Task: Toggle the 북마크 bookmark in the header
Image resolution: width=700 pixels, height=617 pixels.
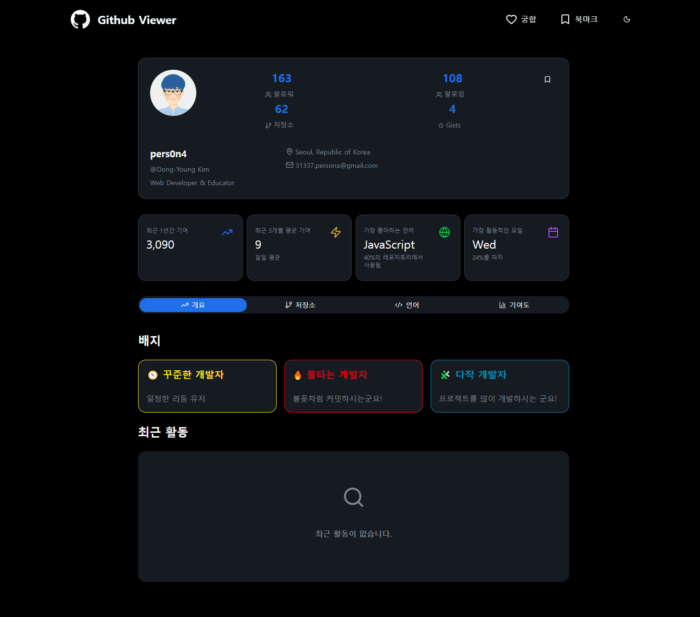Action: pyautogui.click(x=579, y=19)
